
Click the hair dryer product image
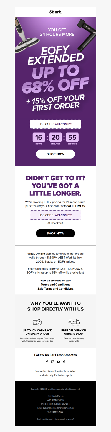[x=87, y=35]
